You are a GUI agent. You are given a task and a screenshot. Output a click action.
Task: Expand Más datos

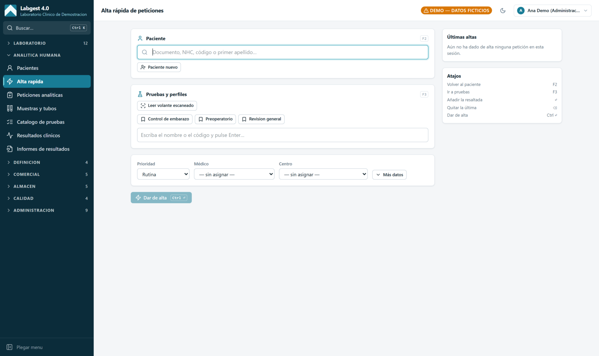coord(389,175)
